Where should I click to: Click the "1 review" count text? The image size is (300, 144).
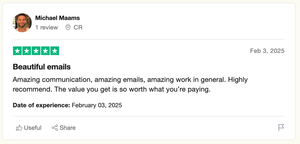tap(46, 27)
